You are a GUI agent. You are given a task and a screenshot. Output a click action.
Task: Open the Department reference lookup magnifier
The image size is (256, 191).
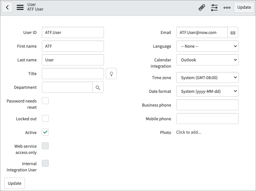point(98,87)
